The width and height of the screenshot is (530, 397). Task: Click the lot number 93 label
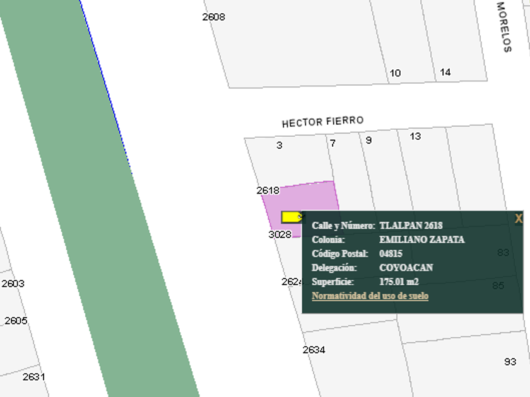click(510, 362)
